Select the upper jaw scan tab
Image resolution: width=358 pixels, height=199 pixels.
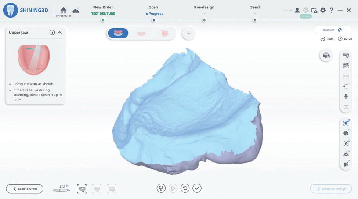pyautogui.click(x=118, y=33)
